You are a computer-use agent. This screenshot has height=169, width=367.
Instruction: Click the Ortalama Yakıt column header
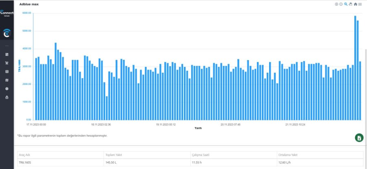(287, 155)
